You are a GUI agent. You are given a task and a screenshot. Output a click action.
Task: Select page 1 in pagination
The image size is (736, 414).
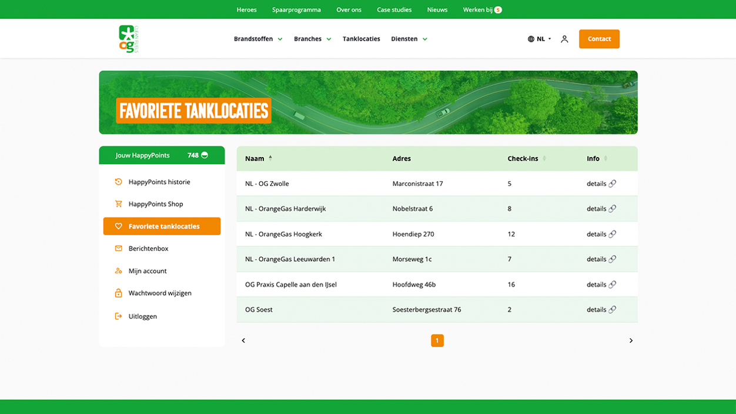coord(437,340)
